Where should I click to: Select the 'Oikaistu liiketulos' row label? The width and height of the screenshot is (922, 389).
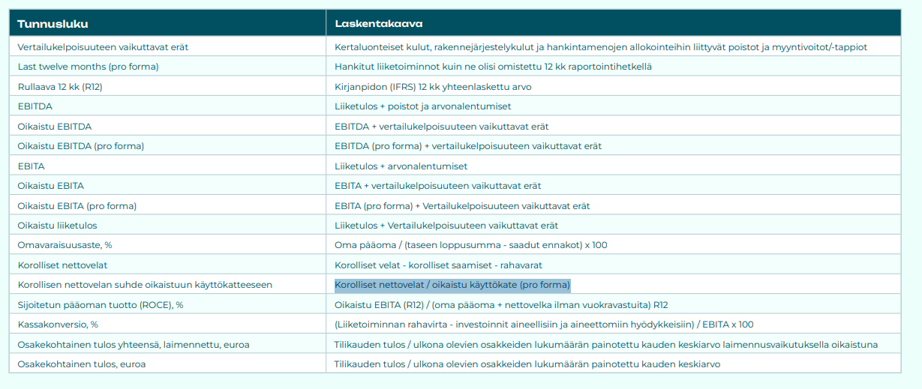[x=58, y=225]
